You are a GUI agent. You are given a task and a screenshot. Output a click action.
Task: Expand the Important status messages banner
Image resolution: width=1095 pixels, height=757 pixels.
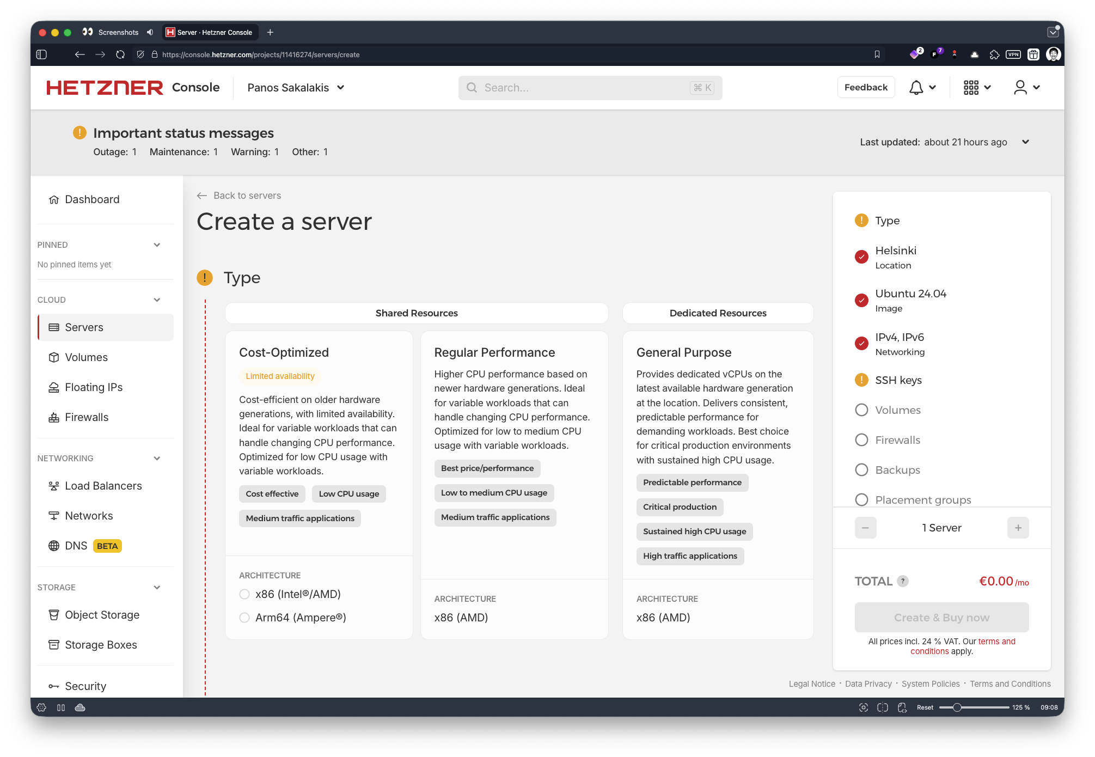pyautogui.click(x=1025, y=142)
